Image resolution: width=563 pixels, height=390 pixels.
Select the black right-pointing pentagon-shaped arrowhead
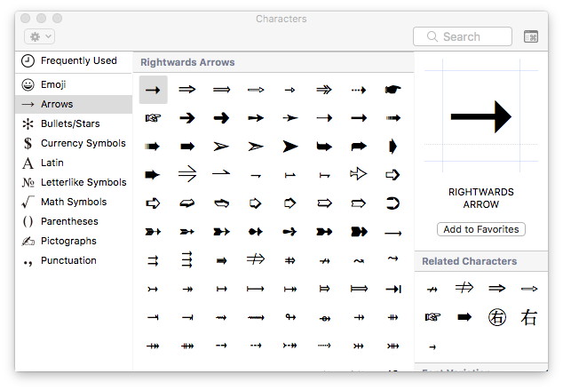pyautogui.click(x=393, y=147)
